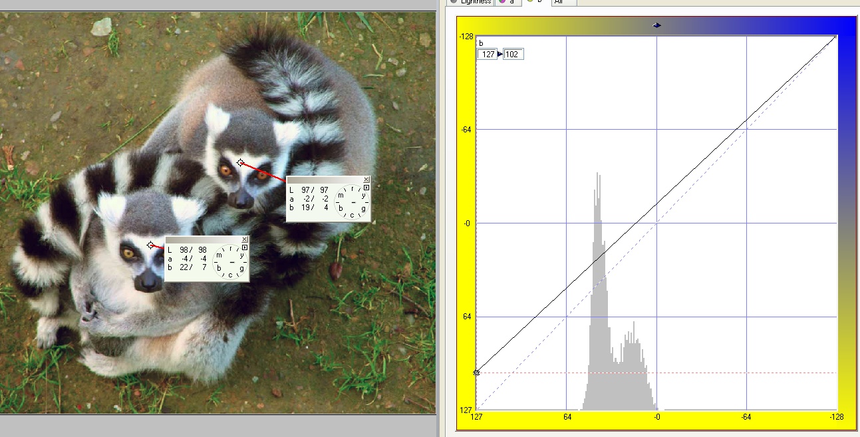Click the 'b 22/ 7' value row

[188, 267]
